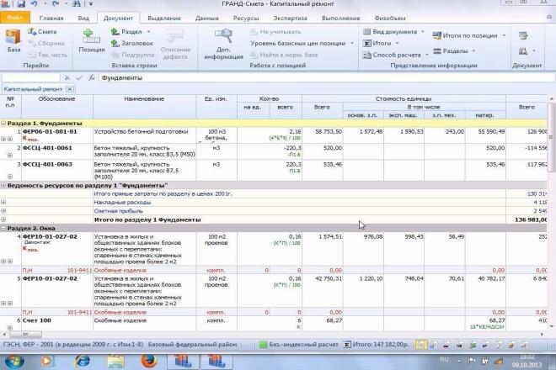Save document from quick access toolbar
The height and width of the screenshot is (370, 556).
point(21,4)
